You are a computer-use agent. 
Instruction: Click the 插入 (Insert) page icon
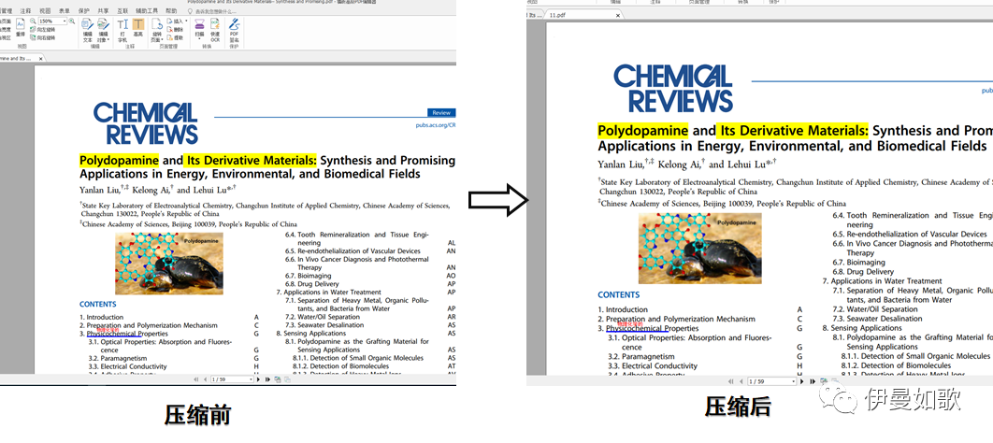tap(171, 21)
